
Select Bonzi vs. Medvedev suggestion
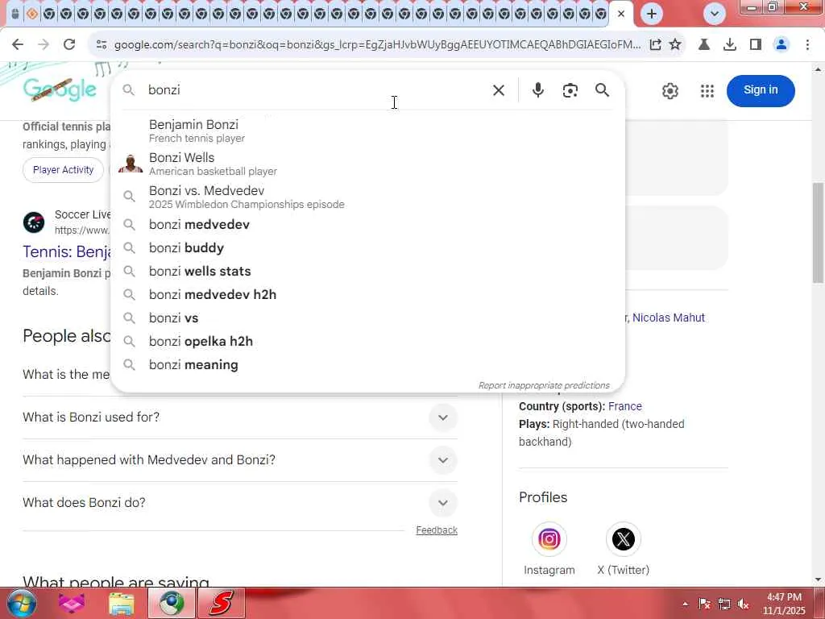pos(367,197)
